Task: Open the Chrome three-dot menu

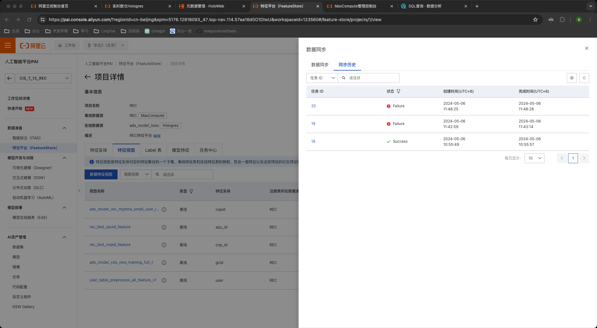Action: click(590, 20)
